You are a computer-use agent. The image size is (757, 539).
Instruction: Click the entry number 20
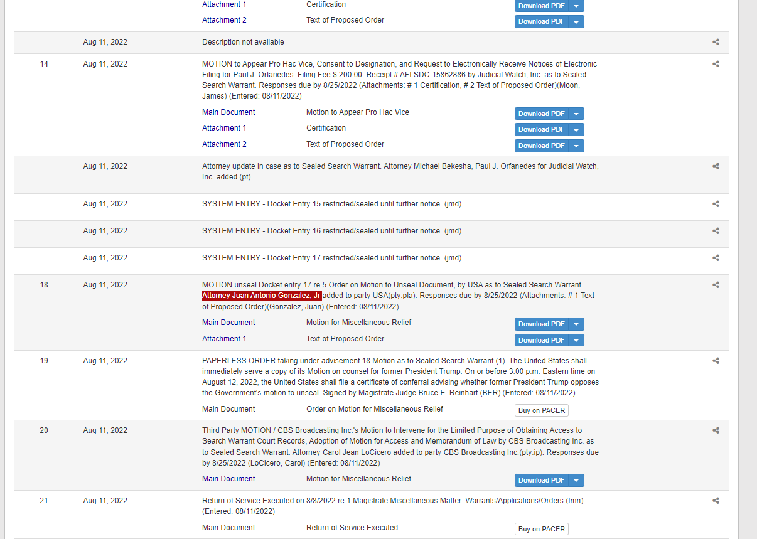click(44, 430)
